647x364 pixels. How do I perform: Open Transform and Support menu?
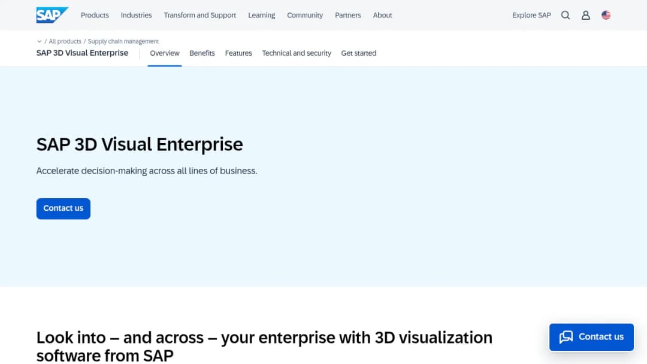coord(199,15)
